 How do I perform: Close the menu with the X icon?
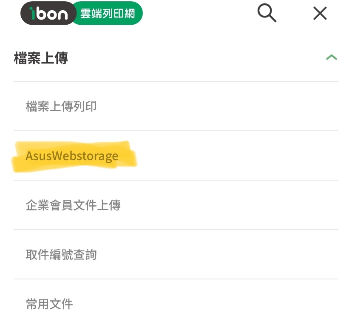coord(320,13)
